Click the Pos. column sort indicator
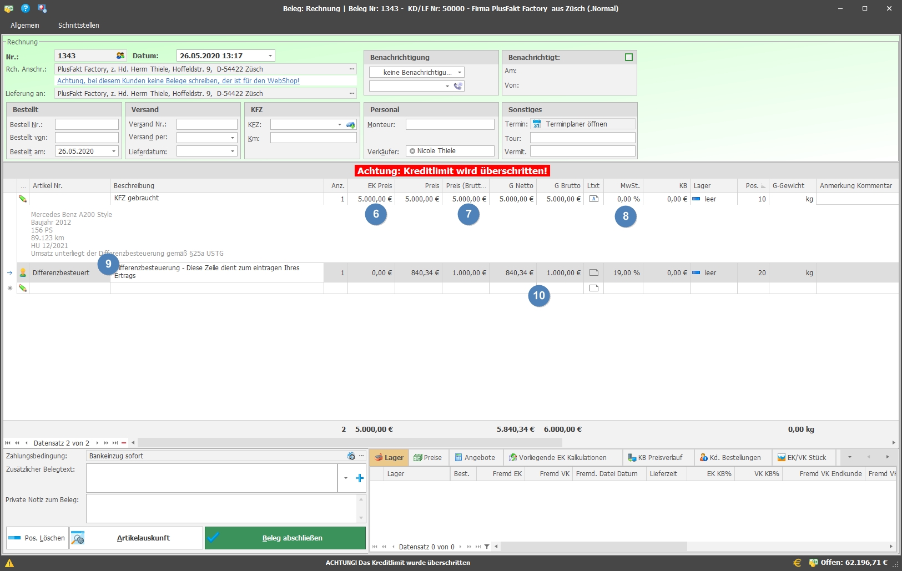The image size is (902, 571). tap(763, 186)
